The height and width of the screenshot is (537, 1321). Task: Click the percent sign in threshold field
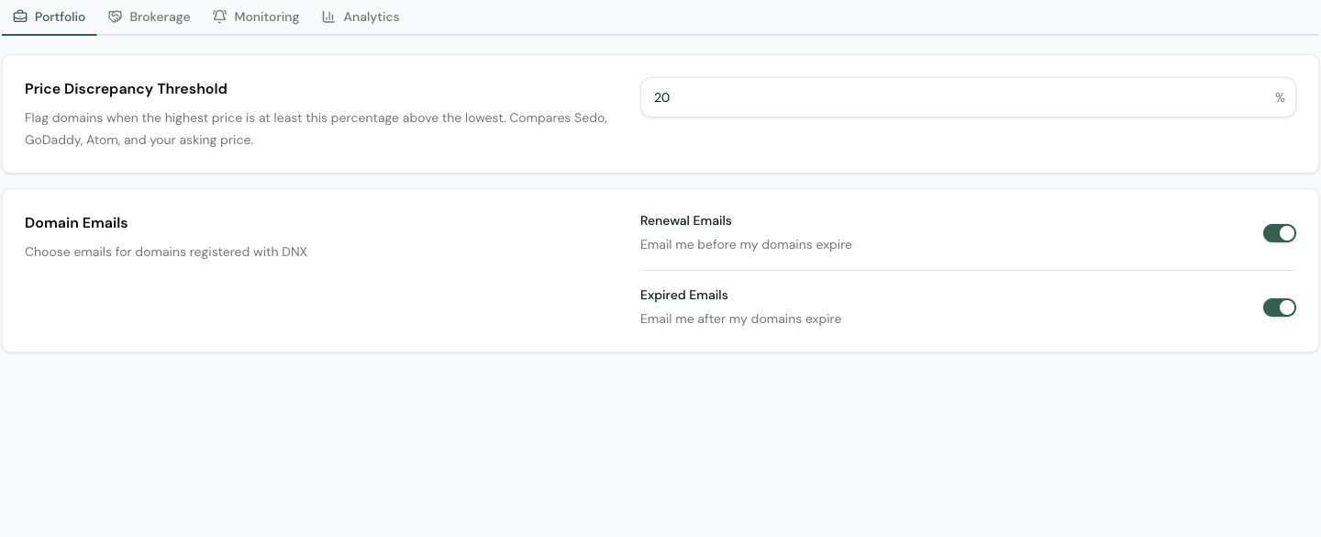tap(1280, 97)
